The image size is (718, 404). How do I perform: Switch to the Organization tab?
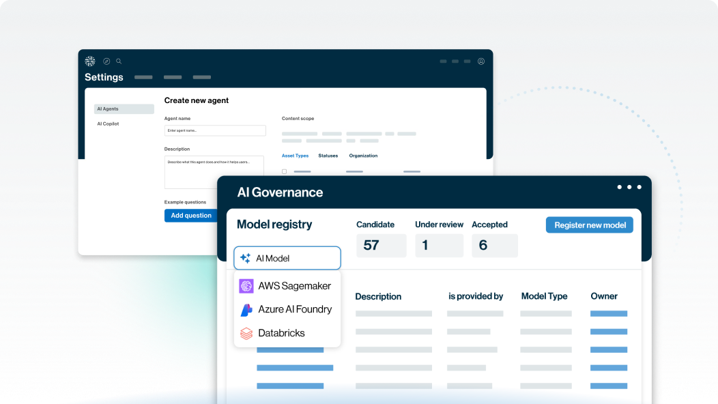click(363, 156)
